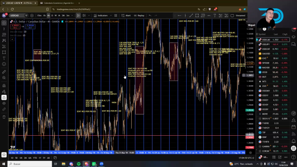Click the trash can remove drawings icon
This screenshot has width=297, height=167.
pyautogui.click(x=4, y=117)
